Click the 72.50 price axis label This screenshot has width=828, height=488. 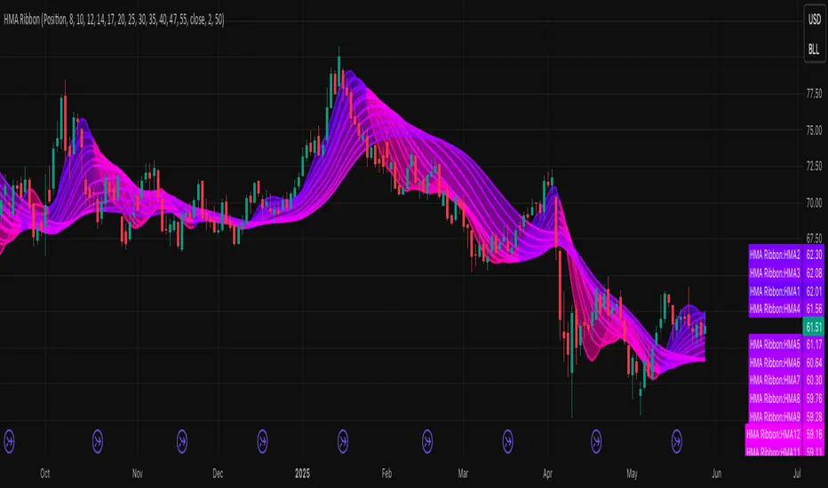(814, 166)
